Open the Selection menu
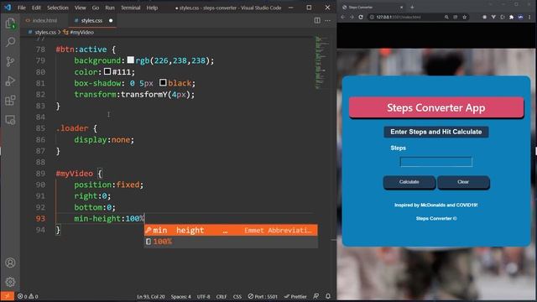This screenshot has height=302, width=537. 58,8
